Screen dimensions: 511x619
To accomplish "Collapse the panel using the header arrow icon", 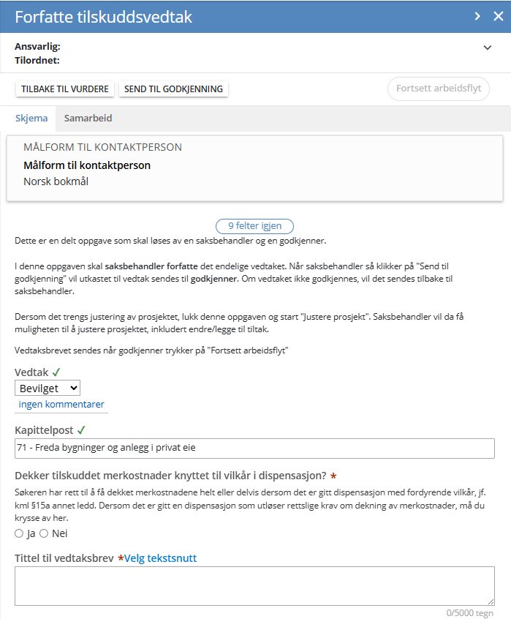I will 476,16.
